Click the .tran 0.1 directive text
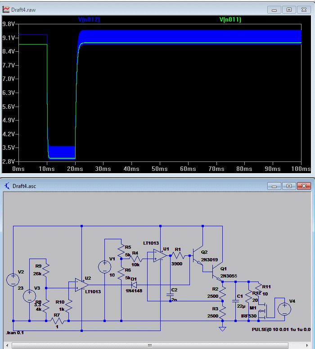 15,332
